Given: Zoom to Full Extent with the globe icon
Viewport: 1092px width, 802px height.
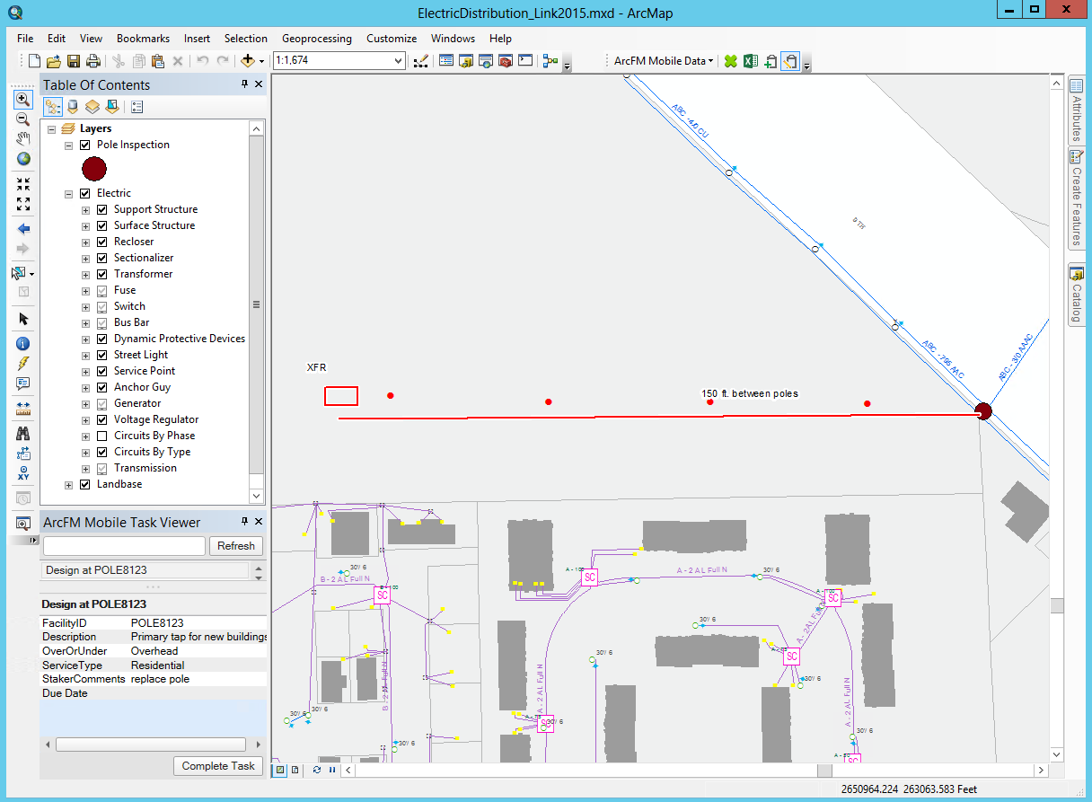Looking at the screenshot, I should [22, 158].
